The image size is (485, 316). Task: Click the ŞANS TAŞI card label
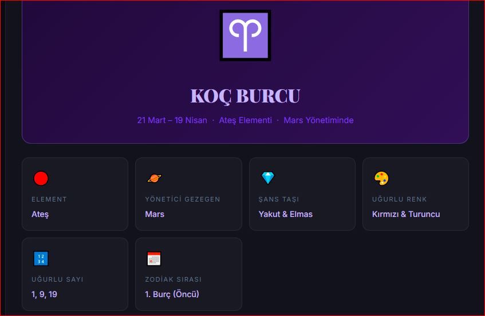pos(279,199)
